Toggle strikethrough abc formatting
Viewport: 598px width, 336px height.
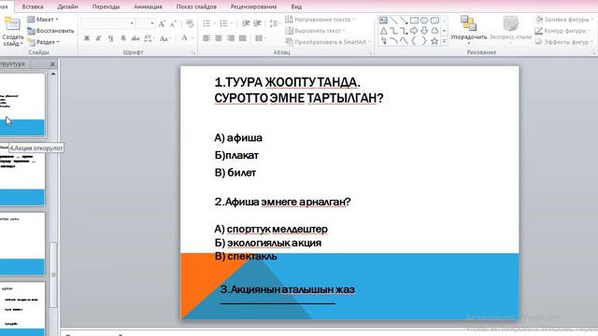click(135, 38)
